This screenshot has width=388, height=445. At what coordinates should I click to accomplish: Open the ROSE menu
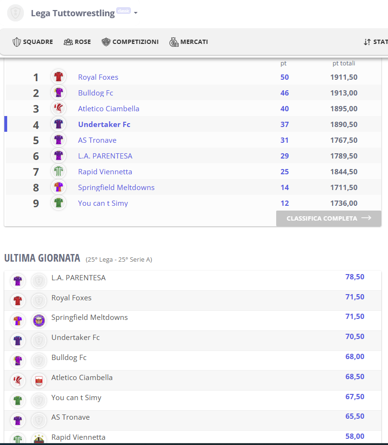pos(77,42)
